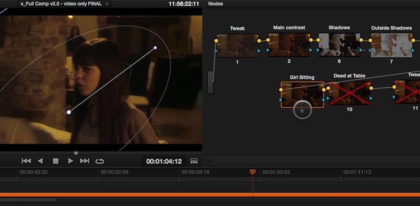The image size is (420, 206).
Task: Click the timeline horizontal scrollbar thumb
Action: coord(28,200)
